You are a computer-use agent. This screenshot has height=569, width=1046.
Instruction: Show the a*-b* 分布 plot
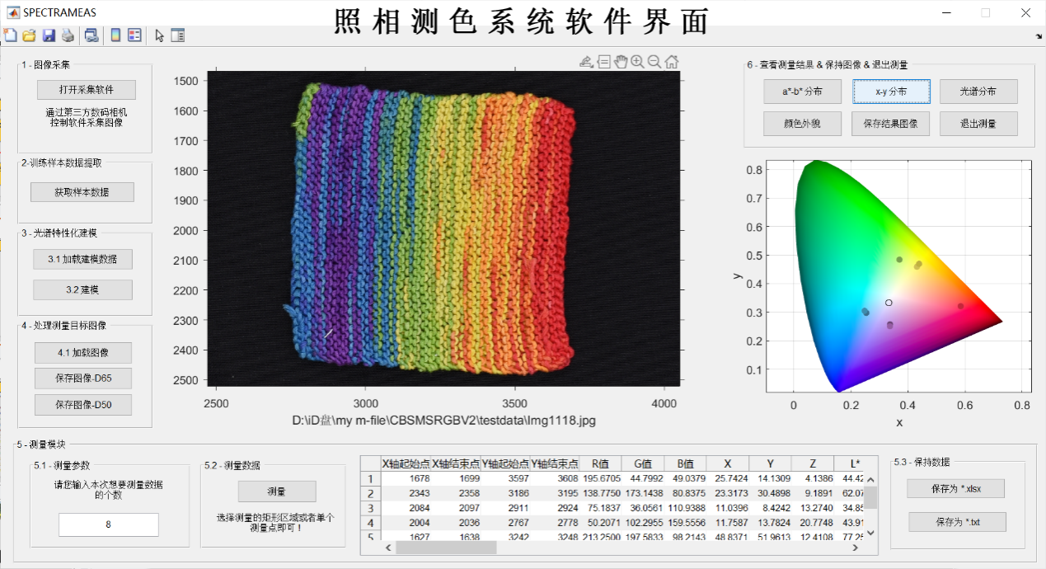[x=803, y=92]
